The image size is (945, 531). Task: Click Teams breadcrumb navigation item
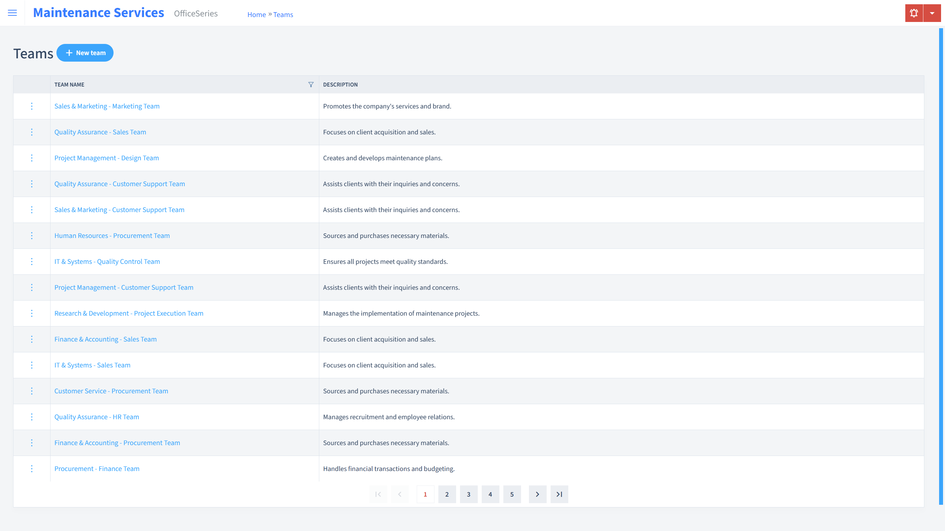283,14
